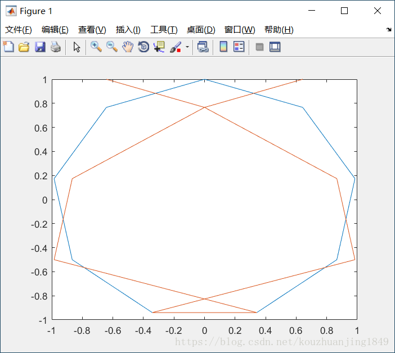The height and width of the screenshot is (353, 395).
Task: Open the 查看(V) menu
Action: point(92,30)
